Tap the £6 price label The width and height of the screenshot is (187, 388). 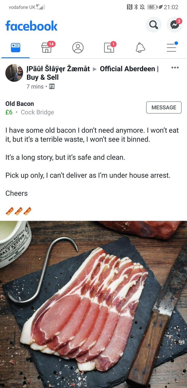click(9, 112)
